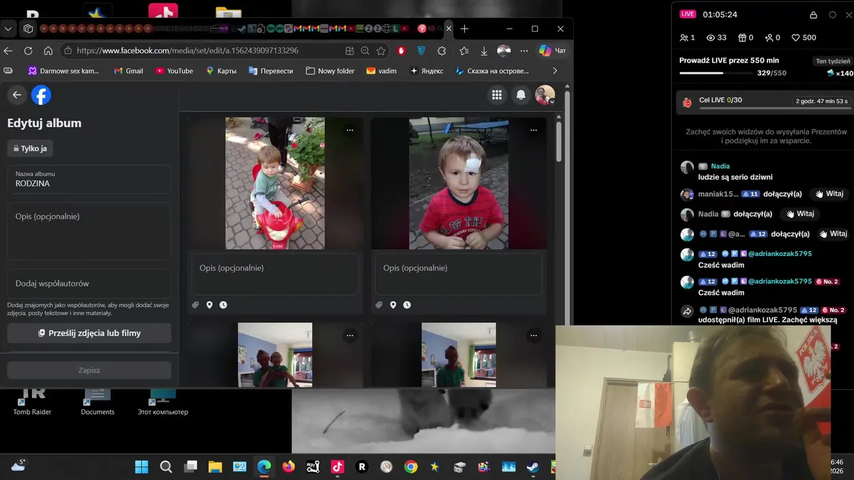Open the Tomb Raider desktop shortcut
Image resolution: width=854 pixels, height=480 pixels.
[32, 401]
